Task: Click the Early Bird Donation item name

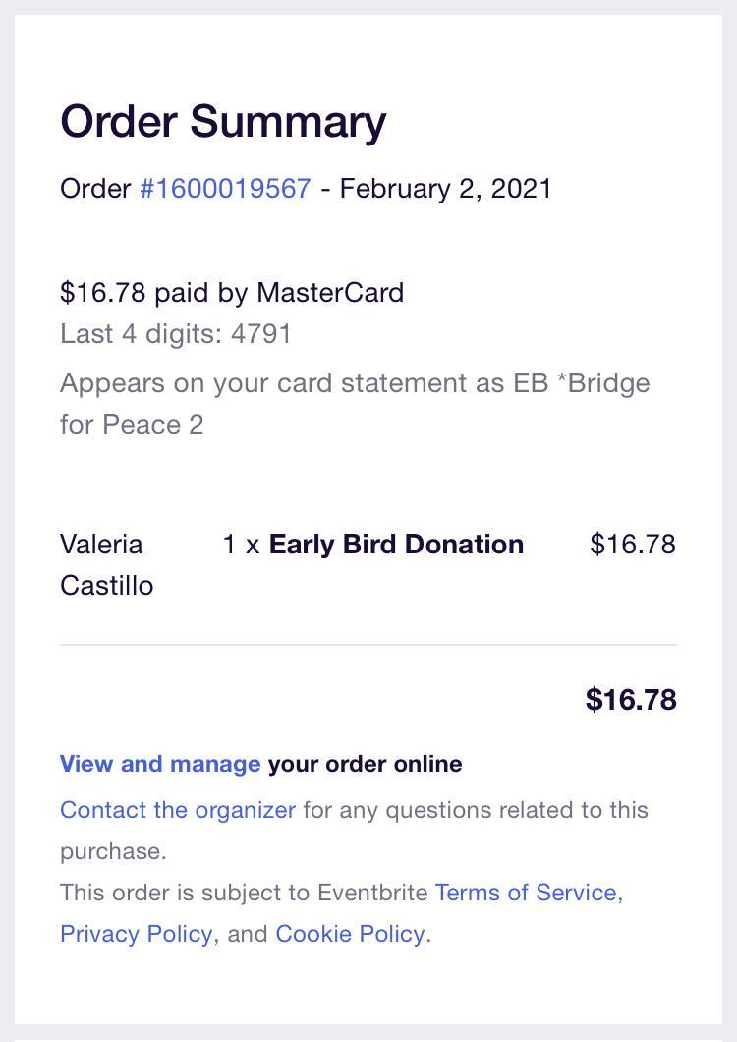Action: (396, 545)
